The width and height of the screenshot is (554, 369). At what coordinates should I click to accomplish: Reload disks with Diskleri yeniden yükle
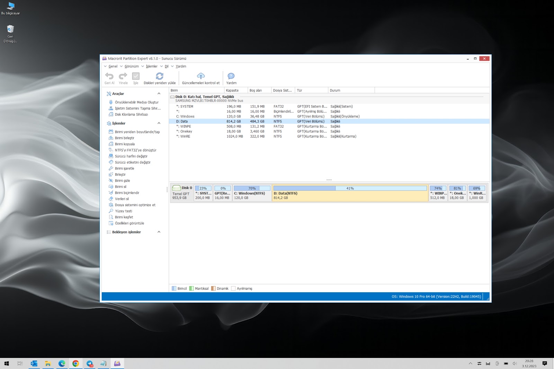pos(160,79)
